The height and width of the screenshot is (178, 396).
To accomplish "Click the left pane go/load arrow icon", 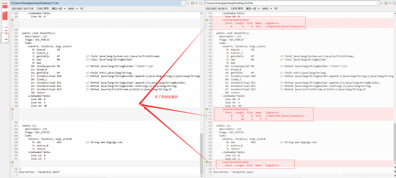I will [x=188, y=3].
